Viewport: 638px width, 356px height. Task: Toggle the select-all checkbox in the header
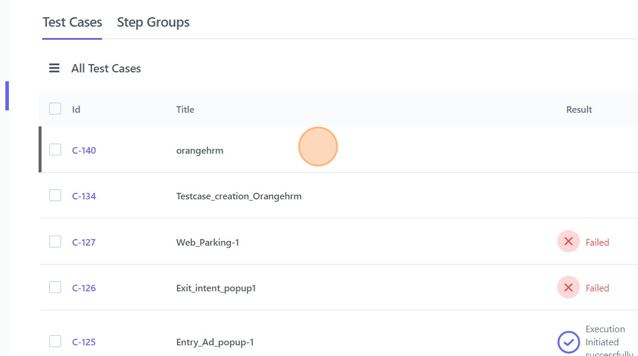click(x=55, y=109)
